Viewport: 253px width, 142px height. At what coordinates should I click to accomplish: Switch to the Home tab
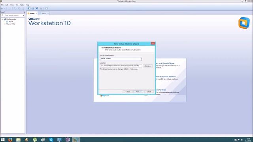click(x=32, y=13)
